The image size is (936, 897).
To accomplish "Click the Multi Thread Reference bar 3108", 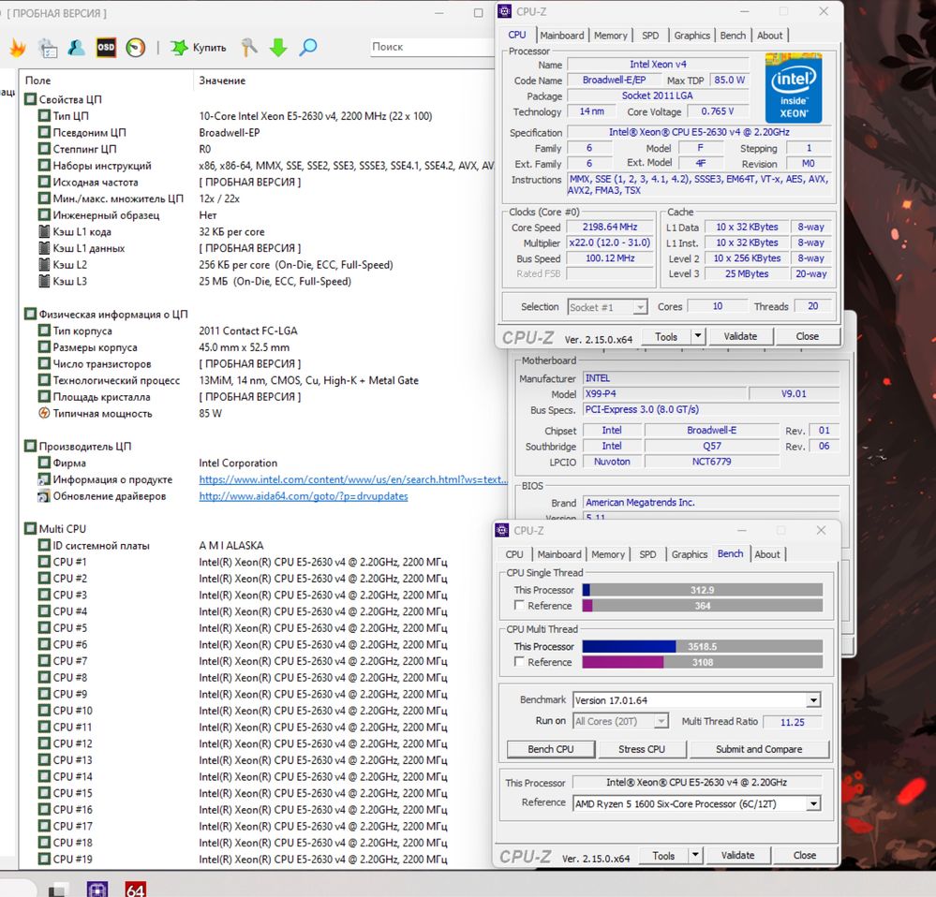I will [x=702, y=662].
